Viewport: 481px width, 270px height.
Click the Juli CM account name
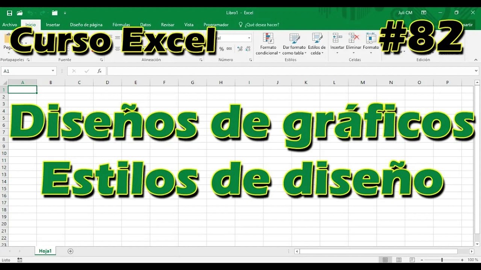405,13
